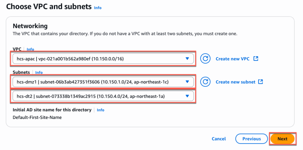The width and height of the screenshot is (303, 150).
Task: Click external link icon beside Create new subnet
Action: (x=261, y=82)
